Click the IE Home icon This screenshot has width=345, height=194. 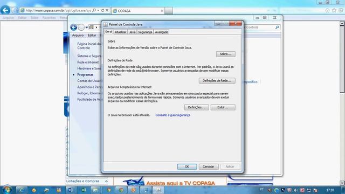pos(327,10)
